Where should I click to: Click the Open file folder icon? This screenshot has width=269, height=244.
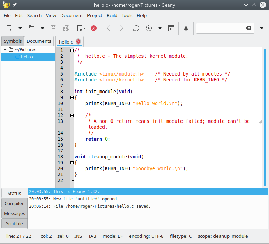[x=31, y=28]
